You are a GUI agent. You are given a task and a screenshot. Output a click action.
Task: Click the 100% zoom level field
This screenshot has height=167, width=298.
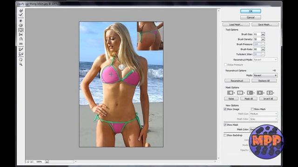39,162
